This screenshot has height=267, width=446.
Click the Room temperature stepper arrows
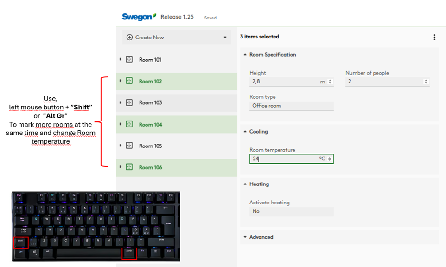330,159
